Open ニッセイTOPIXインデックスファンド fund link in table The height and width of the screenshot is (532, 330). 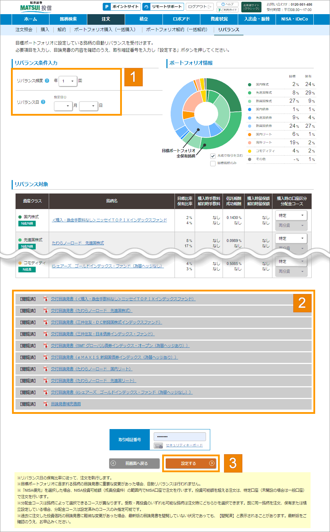pos(110,220)
